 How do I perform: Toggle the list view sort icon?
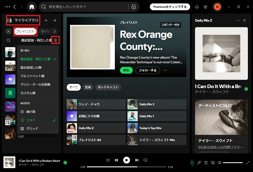[x=55, y=40]
